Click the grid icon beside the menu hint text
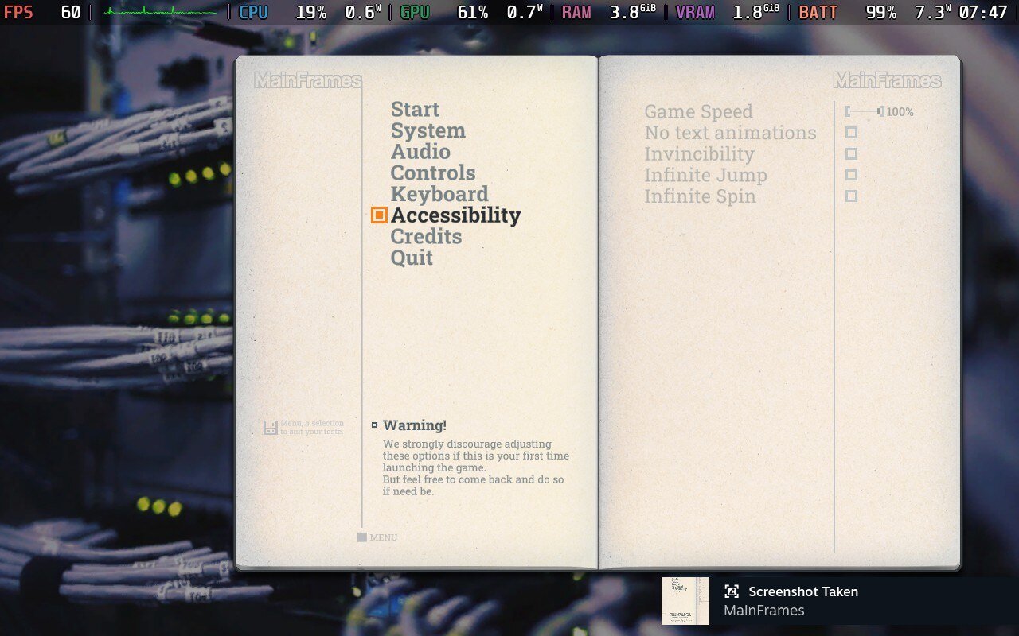The image size is (1019, 636). click(x=271, y=428)
